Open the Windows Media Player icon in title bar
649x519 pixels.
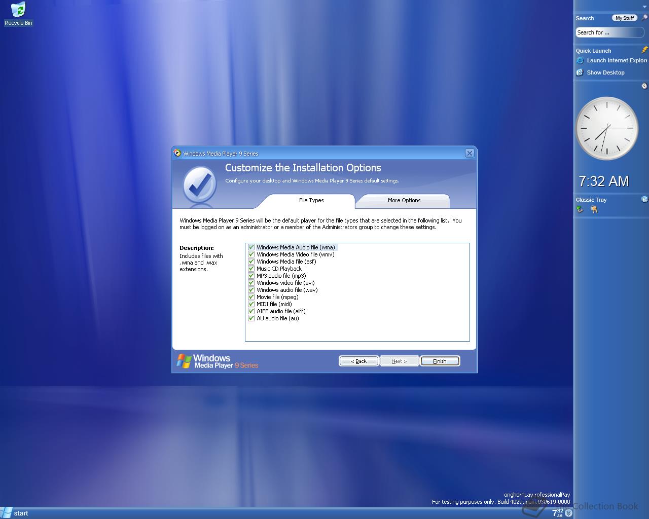coord(177,153)
